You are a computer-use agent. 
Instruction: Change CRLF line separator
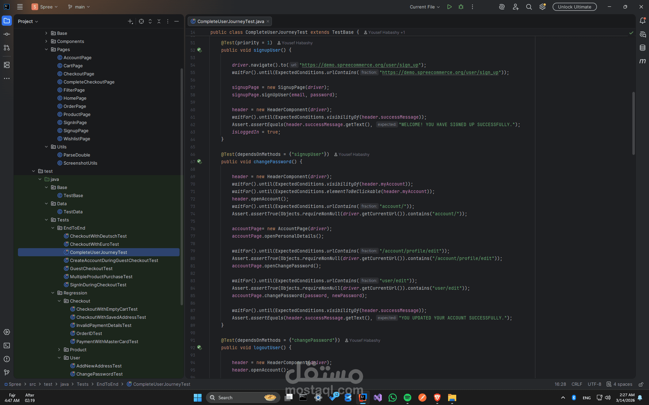click(x=577, y=384)
